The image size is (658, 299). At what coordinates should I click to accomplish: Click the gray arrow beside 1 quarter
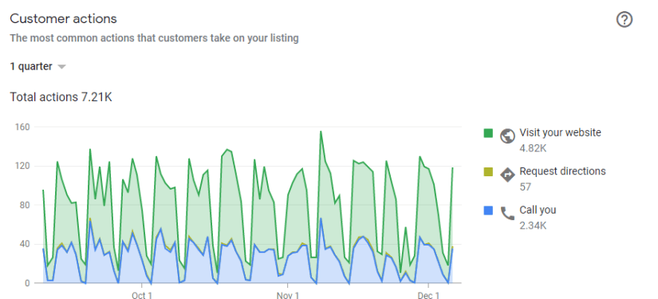(x=61, y=67)
